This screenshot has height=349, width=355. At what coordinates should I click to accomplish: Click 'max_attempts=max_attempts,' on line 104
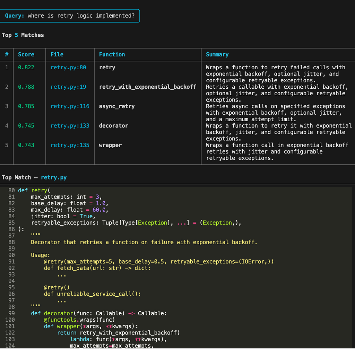point(112,346)
